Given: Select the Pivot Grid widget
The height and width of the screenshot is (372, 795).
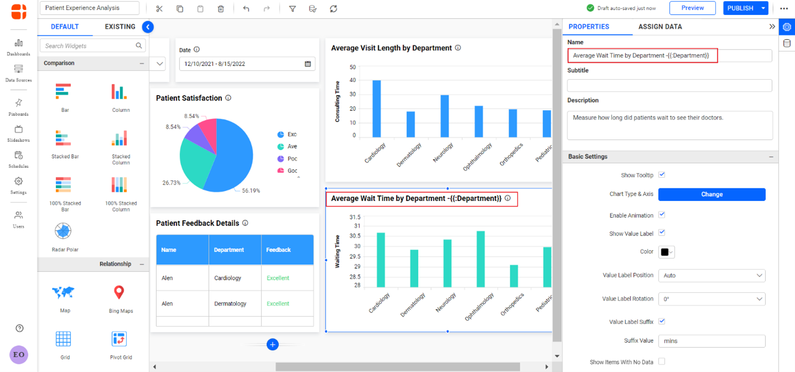Looking at the screenshot, I should pyautogui.click(x=120, y=342).
